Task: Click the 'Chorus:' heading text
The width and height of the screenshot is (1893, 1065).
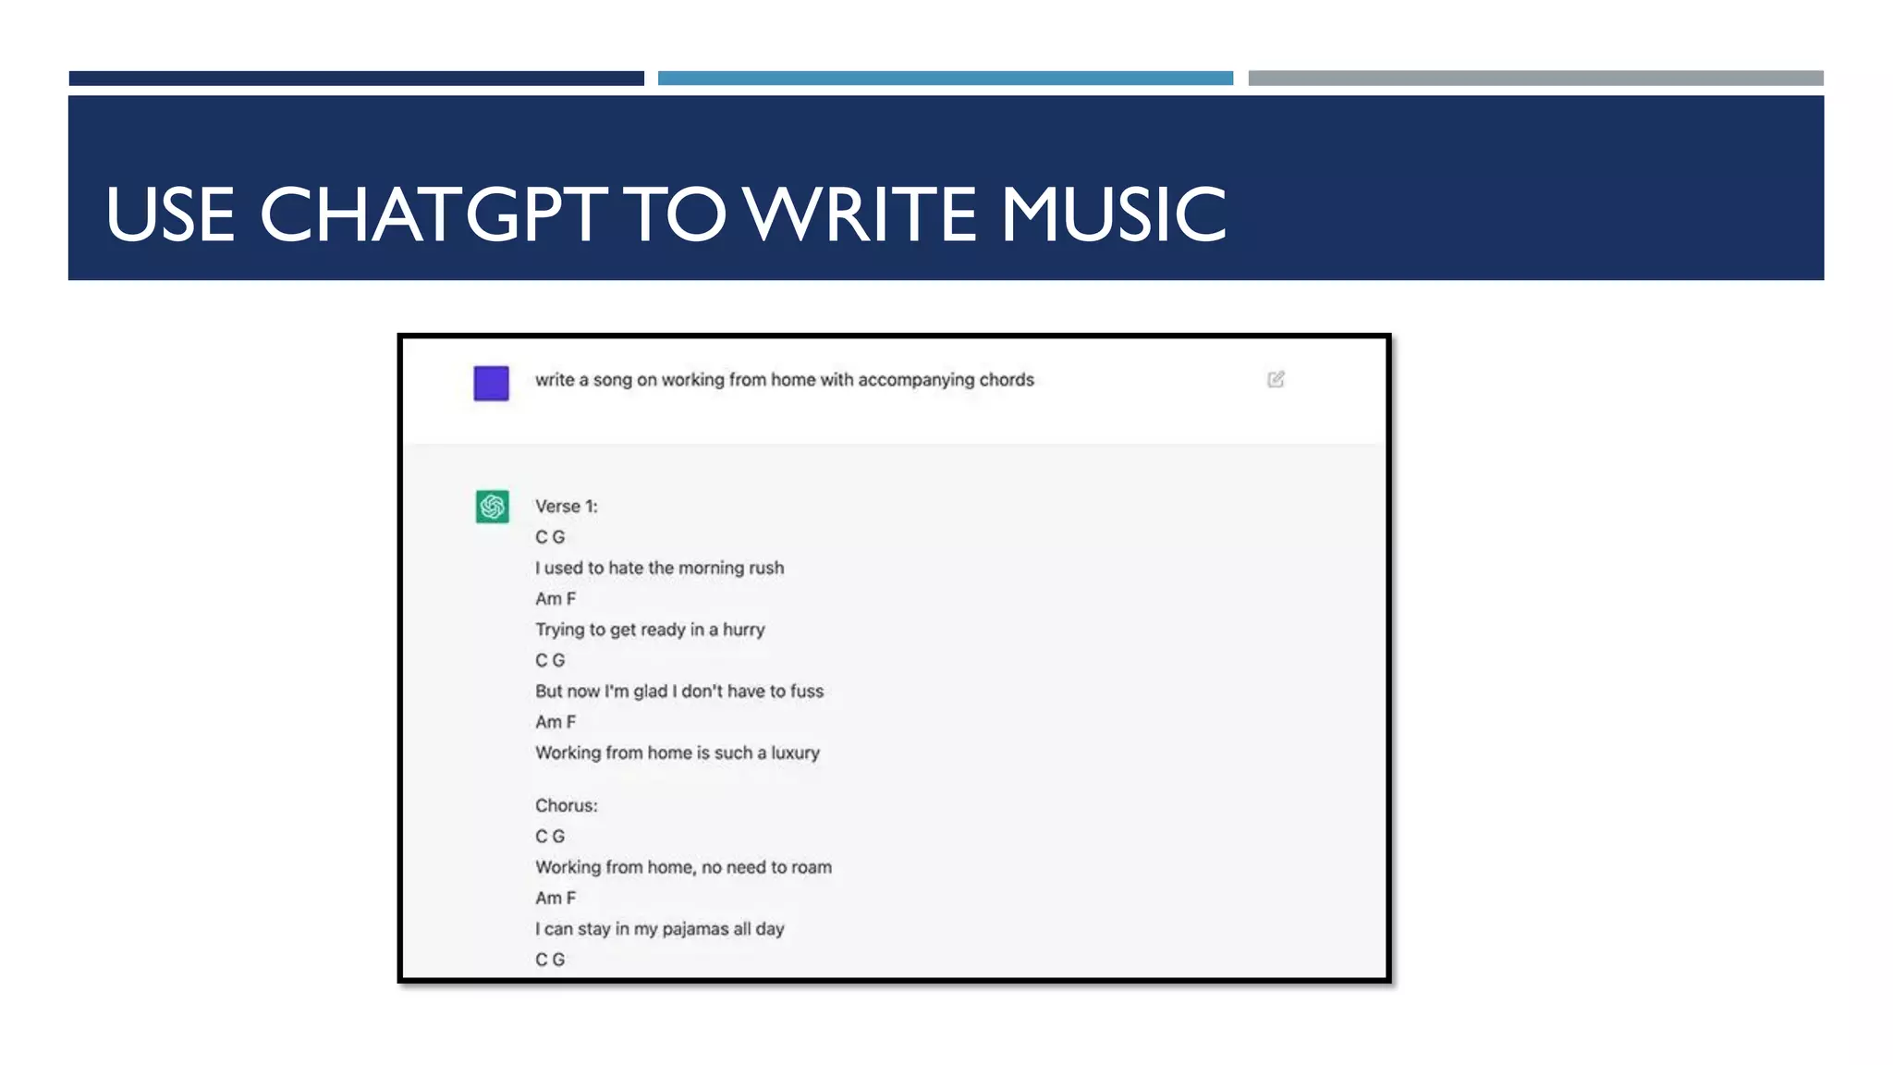Action: 566,805
